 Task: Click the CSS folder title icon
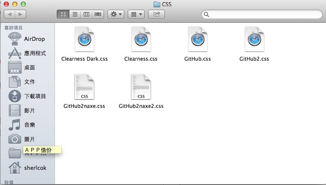pos(156,4)
